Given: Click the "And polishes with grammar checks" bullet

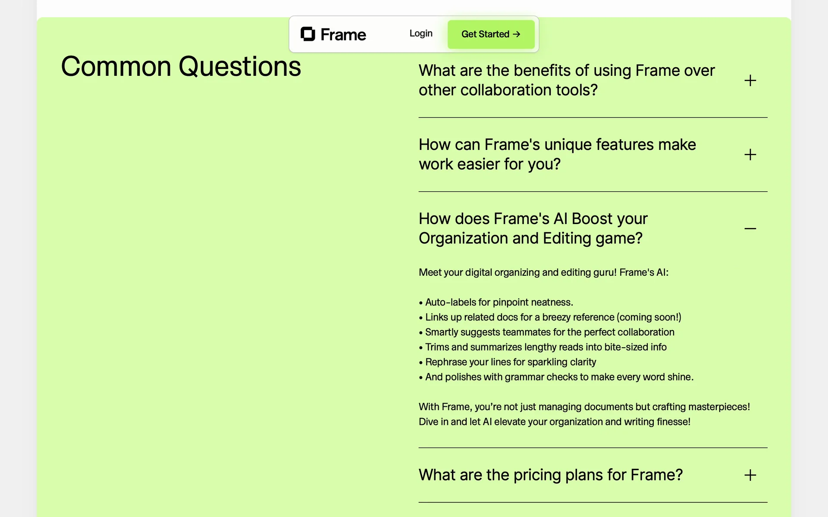Looking at the screenshot, I should point(559,377).
